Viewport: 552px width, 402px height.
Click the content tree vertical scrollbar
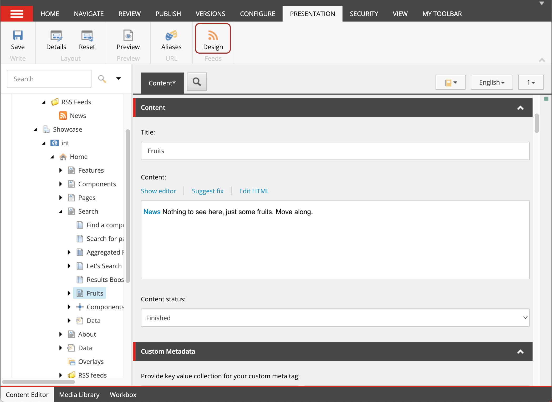[128, 206]
